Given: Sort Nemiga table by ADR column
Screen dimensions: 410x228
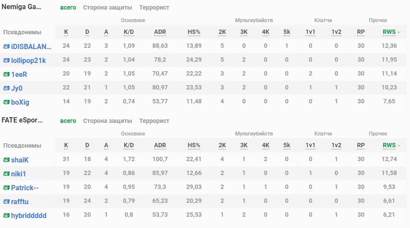Looking at the screenshot, I should coord(160,32).
